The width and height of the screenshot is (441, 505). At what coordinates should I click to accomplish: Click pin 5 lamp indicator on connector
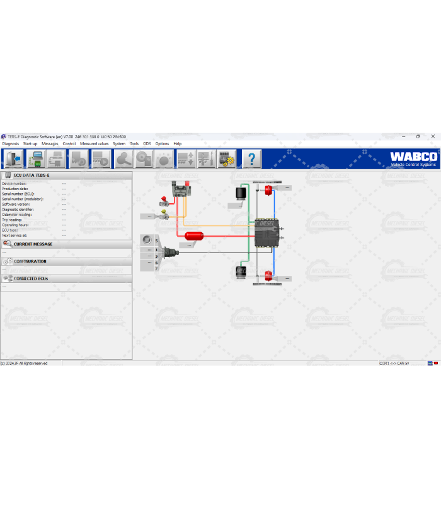pyautogui.click(x=147, y=240)
